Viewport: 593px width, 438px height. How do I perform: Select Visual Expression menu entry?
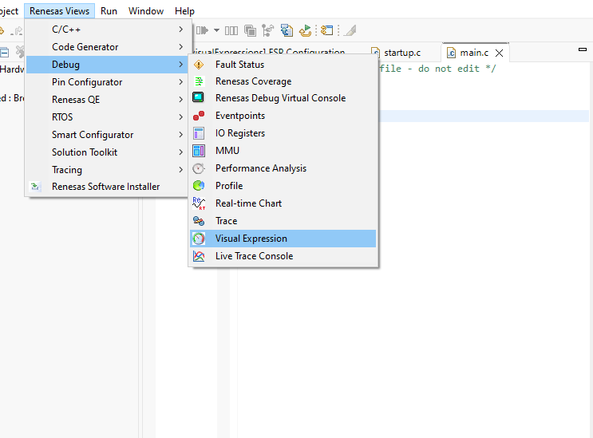(x=283, y=239)
